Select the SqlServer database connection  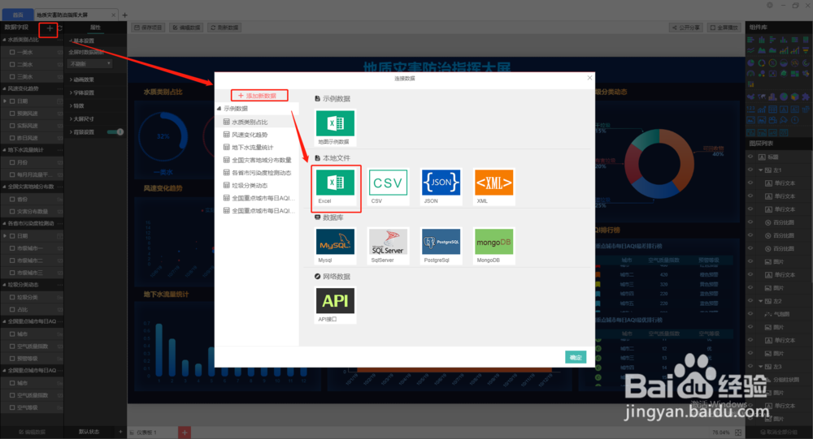[388, 247]
